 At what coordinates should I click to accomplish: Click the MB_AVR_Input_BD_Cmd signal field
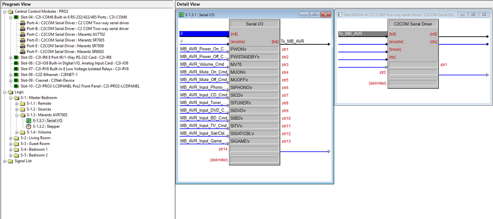(x=204, y=118)
